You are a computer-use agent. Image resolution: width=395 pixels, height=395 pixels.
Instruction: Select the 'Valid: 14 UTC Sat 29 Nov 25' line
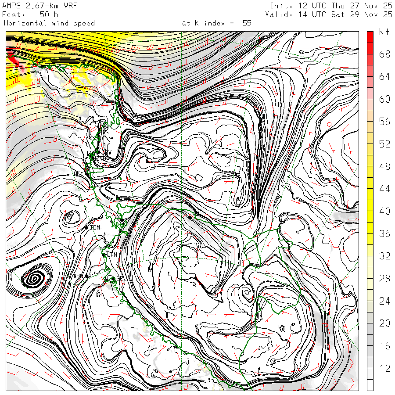(x=328, y=14)
